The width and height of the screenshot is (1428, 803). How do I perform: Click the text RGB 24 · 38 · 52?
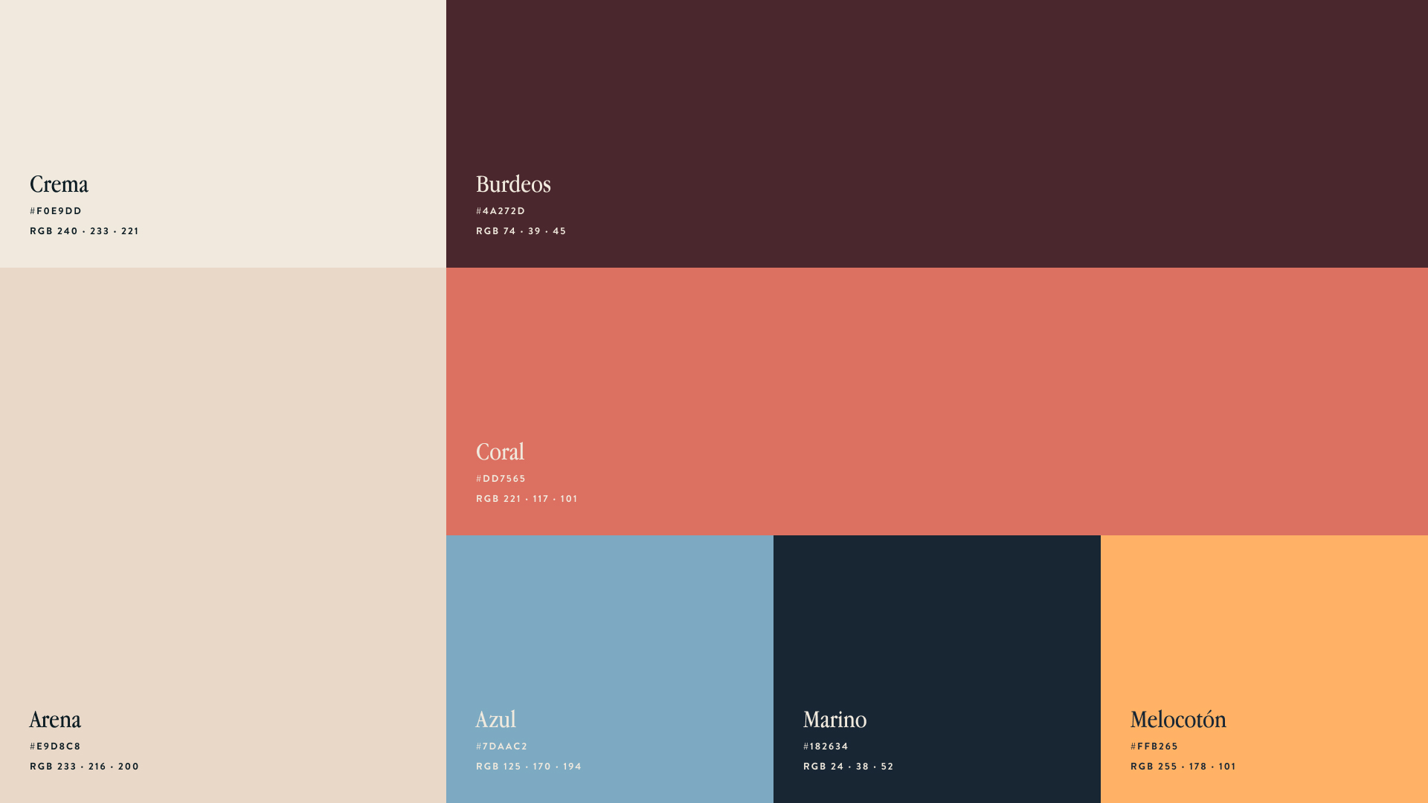[x=848, y=767]
